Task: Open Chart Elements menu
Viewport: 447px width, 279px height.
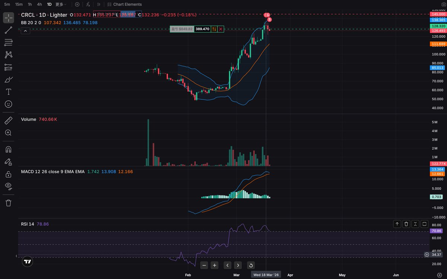Action: (x=124, y=4)
